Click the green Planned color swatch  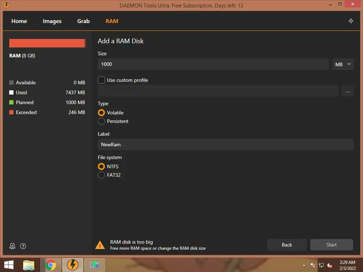coord(11,102)
